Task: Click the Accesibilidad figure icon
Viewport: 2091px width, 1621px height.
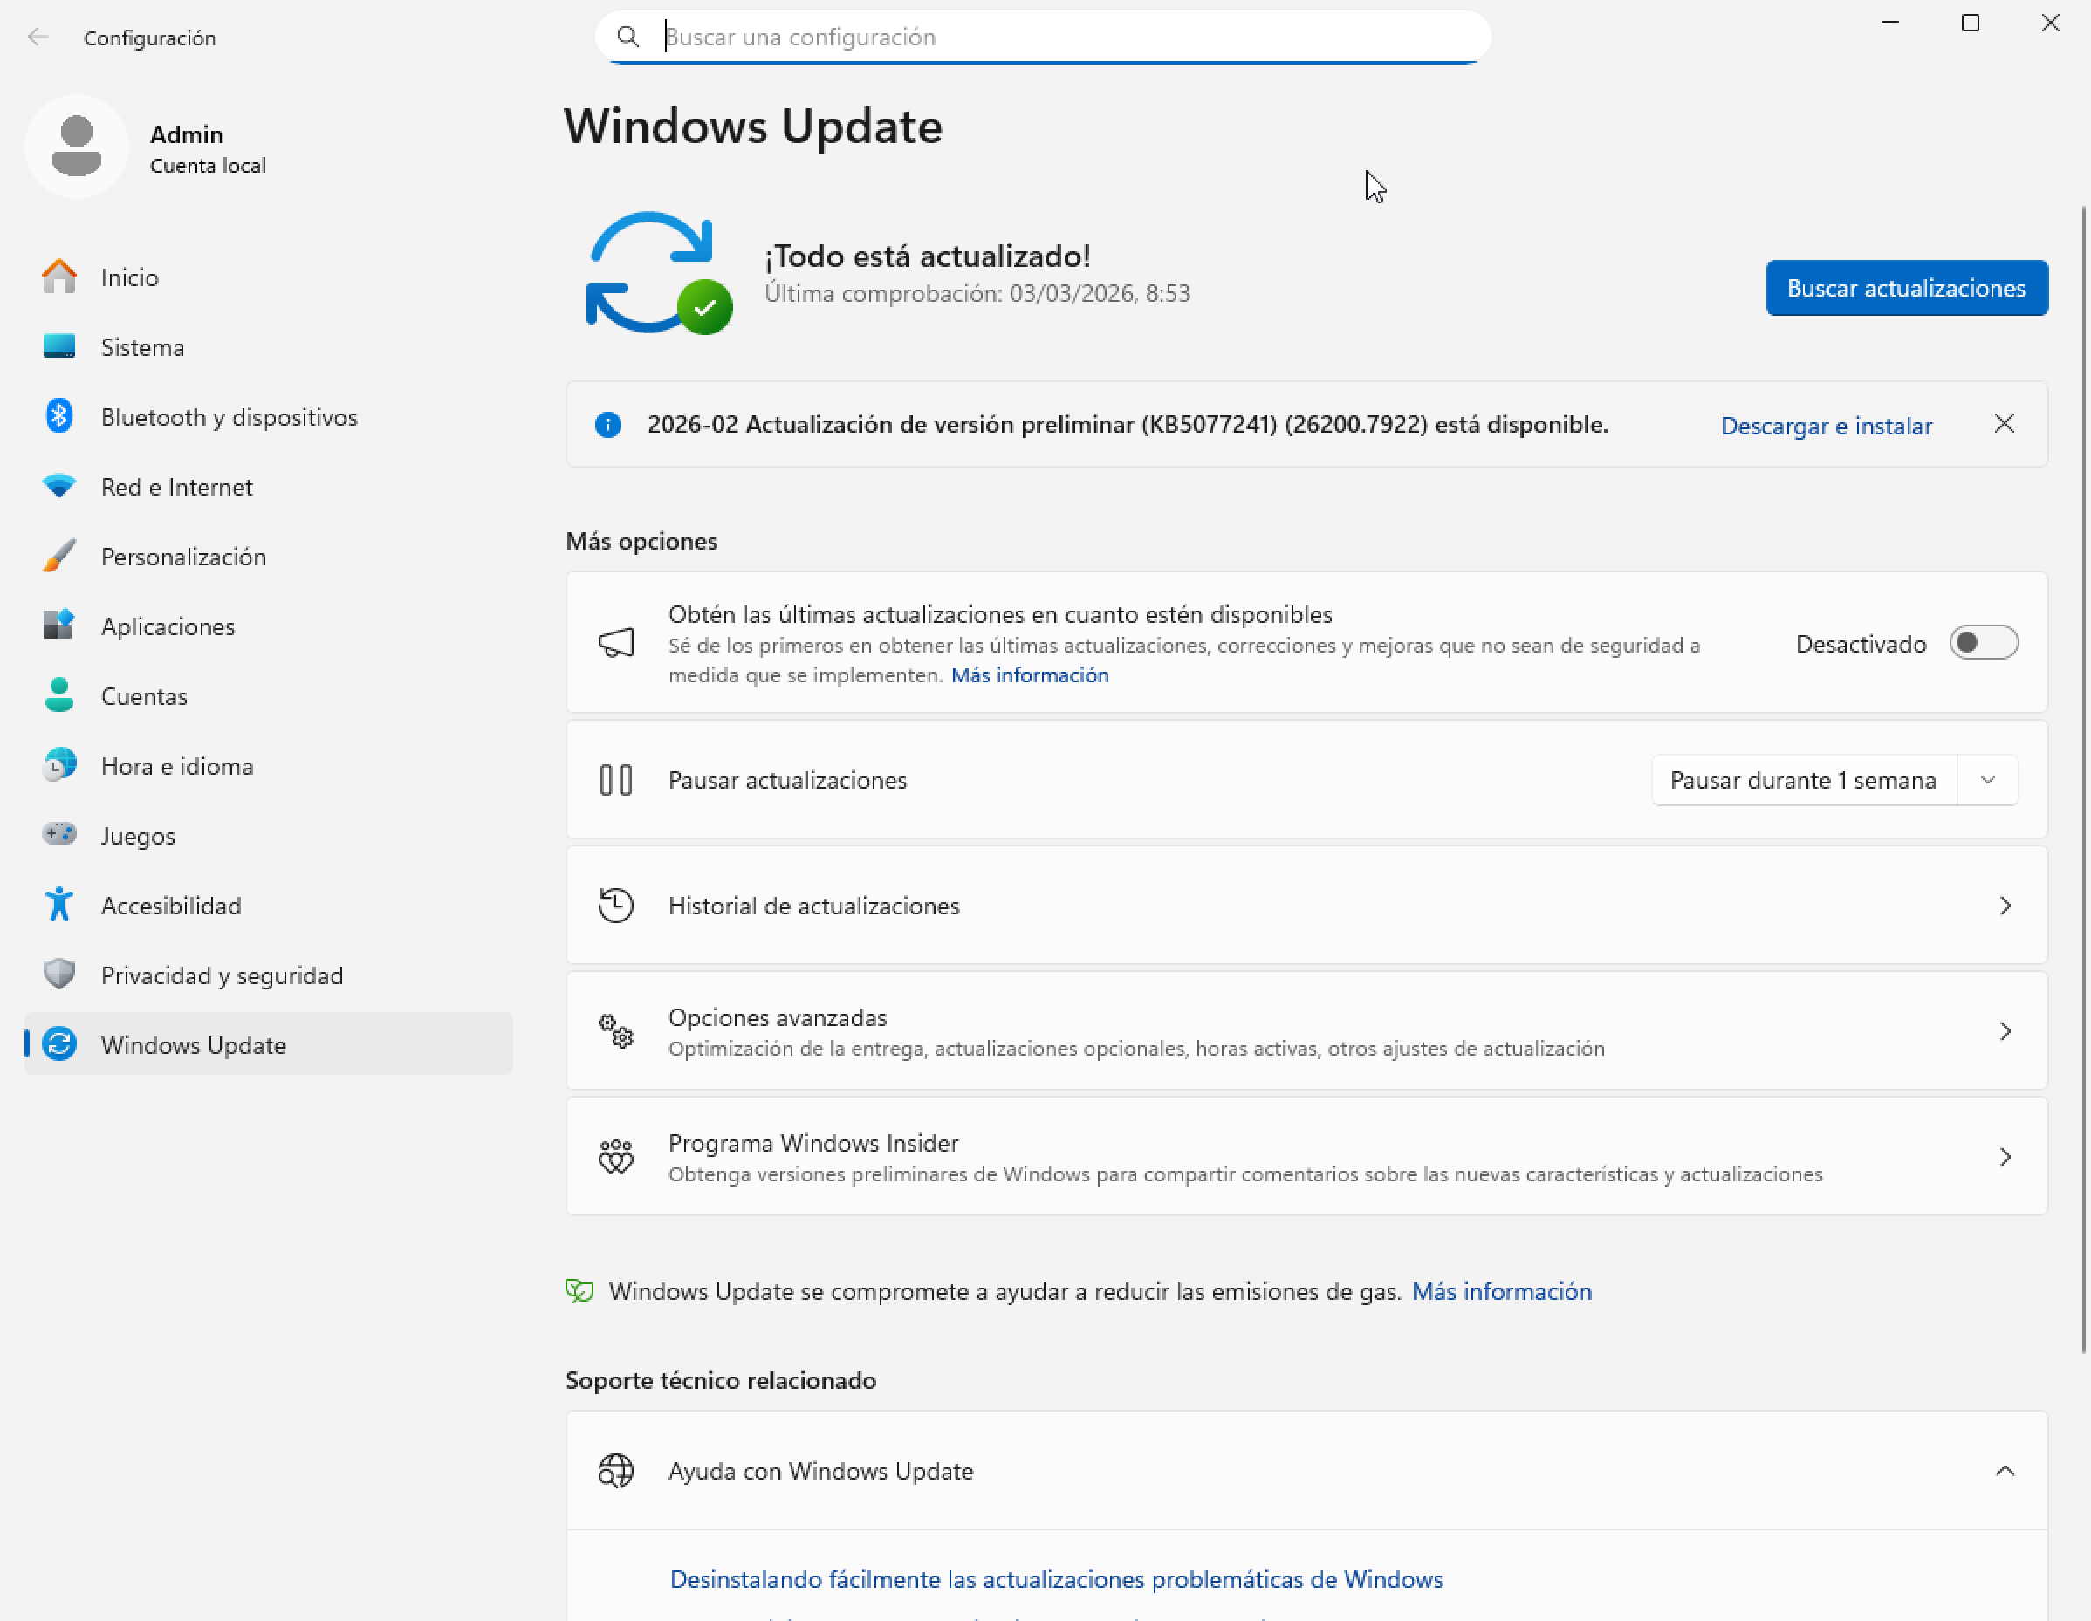Action: (59, 904)
